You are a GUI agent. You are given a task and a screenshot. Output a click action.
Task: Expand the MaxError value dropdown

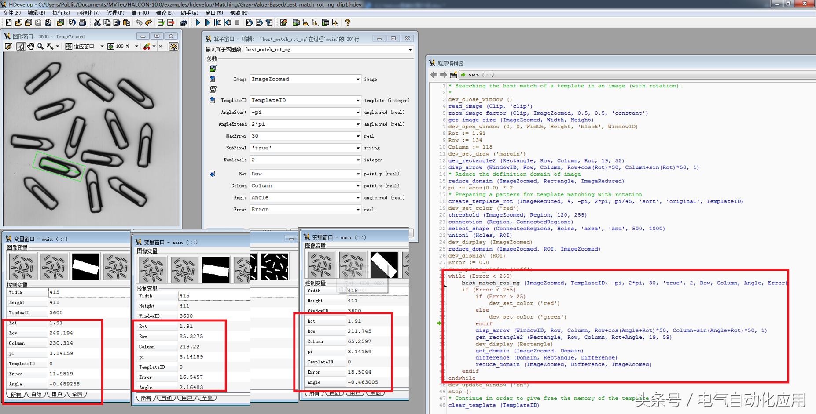pos(358,136)
